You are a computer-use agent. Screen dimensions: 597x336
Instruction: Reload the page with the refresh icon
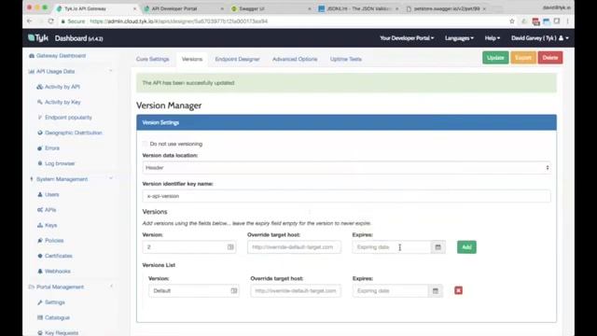[50, 21]
